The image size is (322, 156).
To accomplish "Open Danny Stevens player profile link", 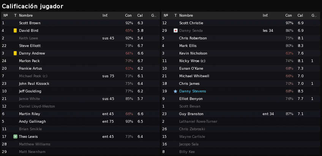I will point(193,91).
